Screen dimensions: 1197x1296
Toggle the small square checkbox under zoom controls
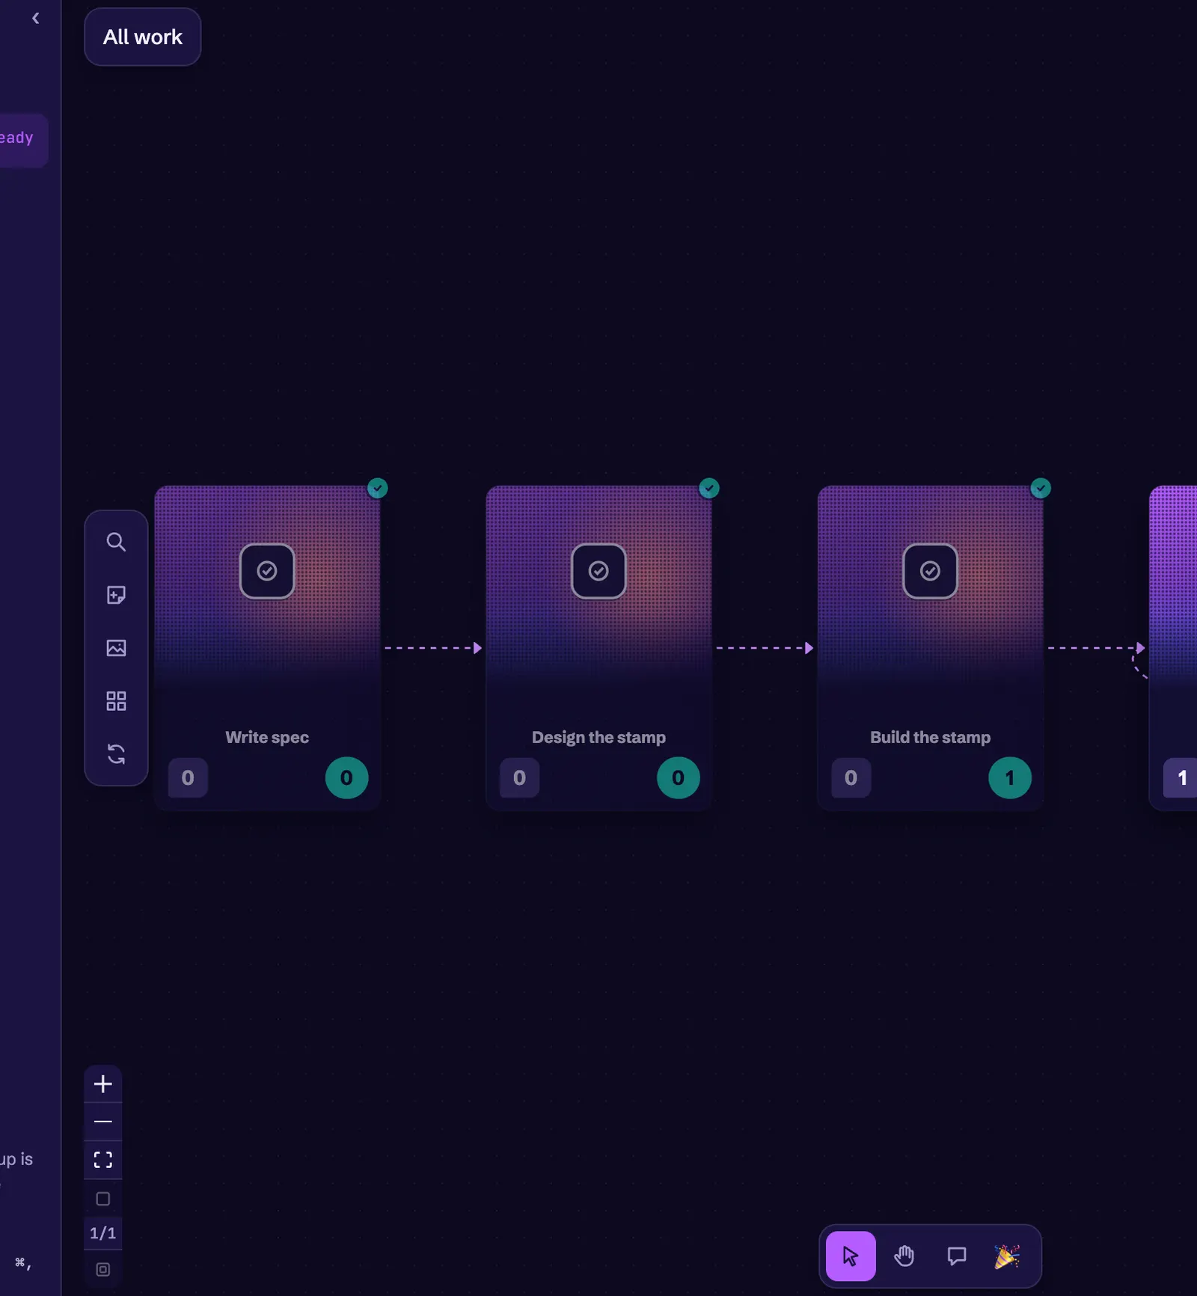(103, 1199)
